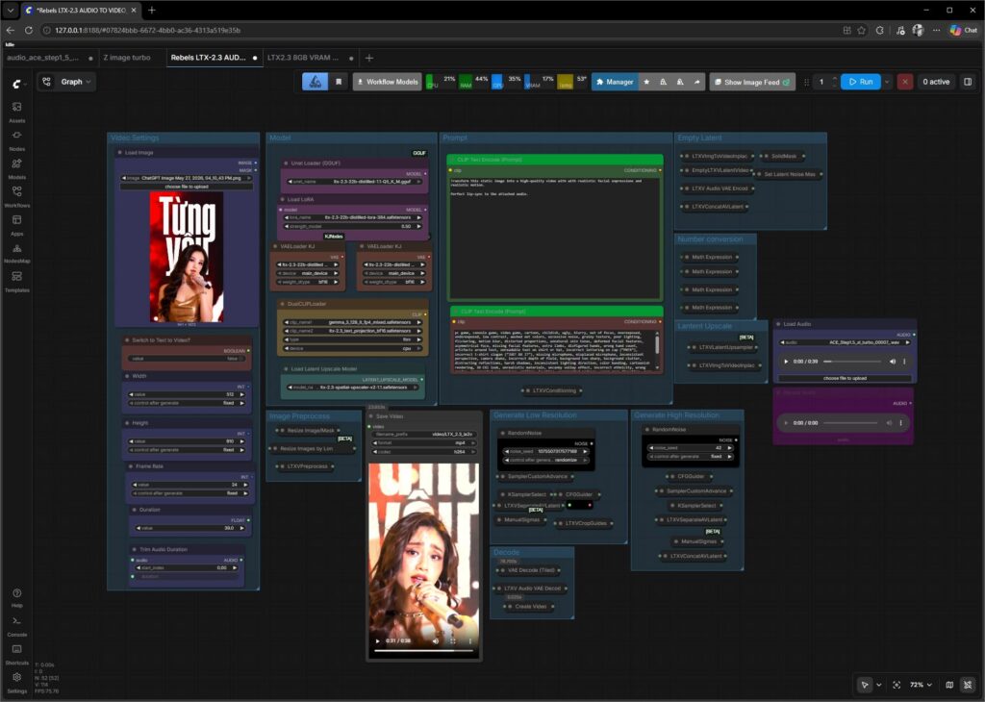Toggle the Switch to Text to Video boolean
The image size is (985, 702).
click(188, 359)
